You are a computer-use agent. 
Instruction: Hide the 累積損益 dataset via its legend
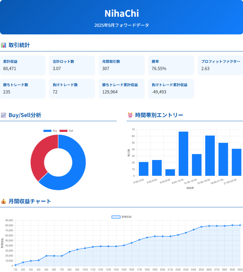122,217
